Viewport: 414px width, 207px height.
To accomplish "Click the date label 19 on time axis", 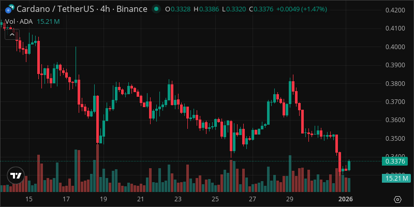I will point(103,199).
